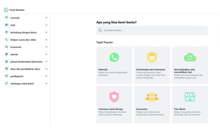The height and width of the screenshot is (137, 220).
Task: Click the chat bubble icon in sidebar
Action: pyautogui.click(x=7, y=25)
